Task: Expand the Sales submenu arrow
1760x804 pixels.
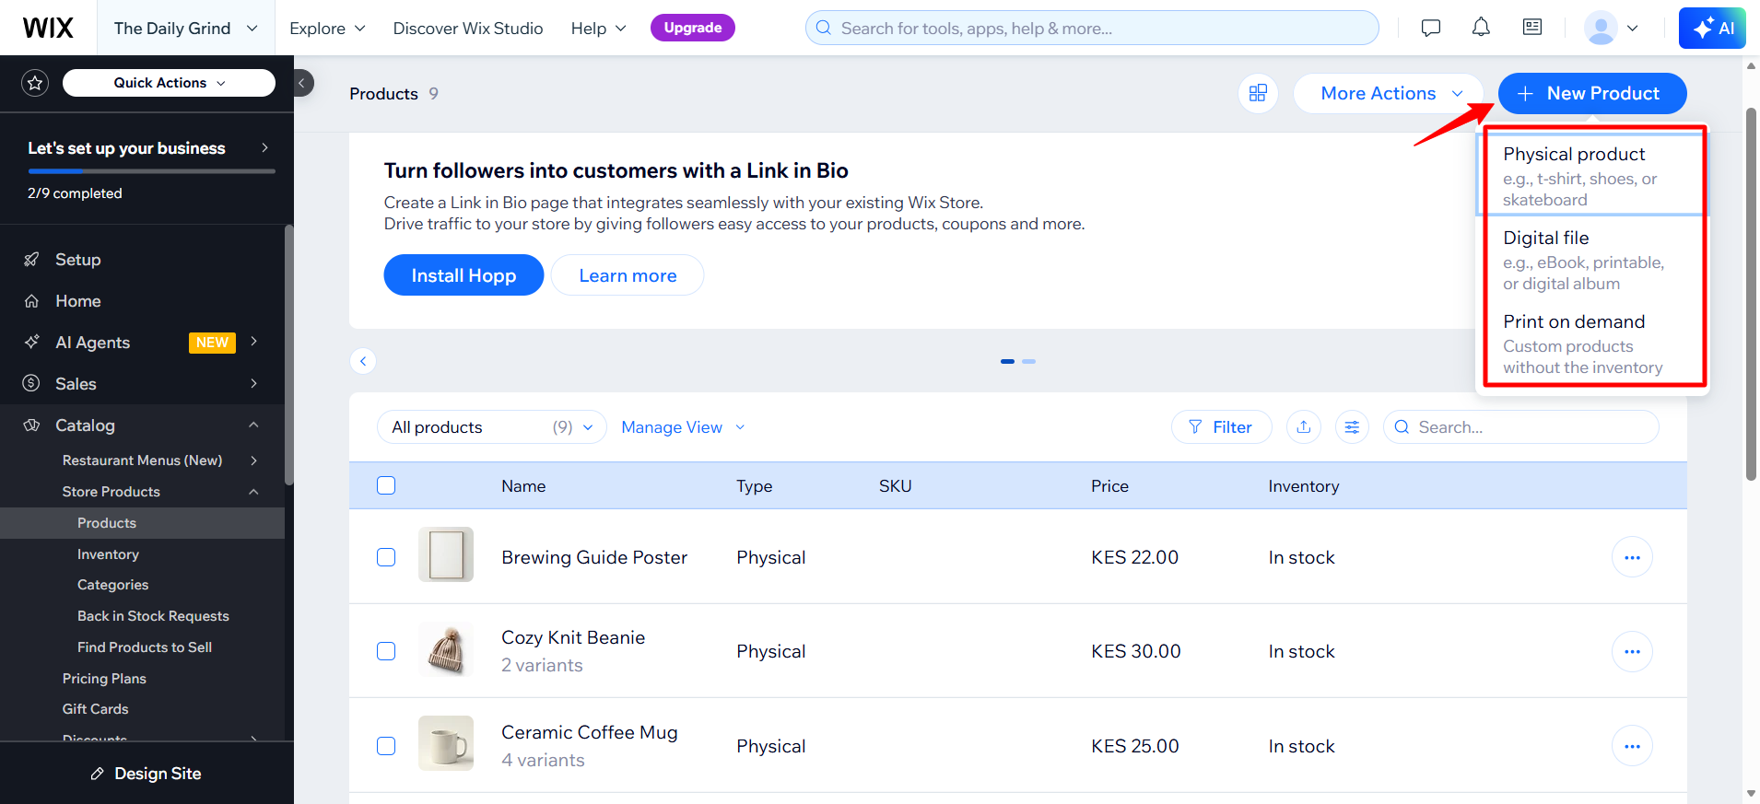Action: [x=253, y=383]
